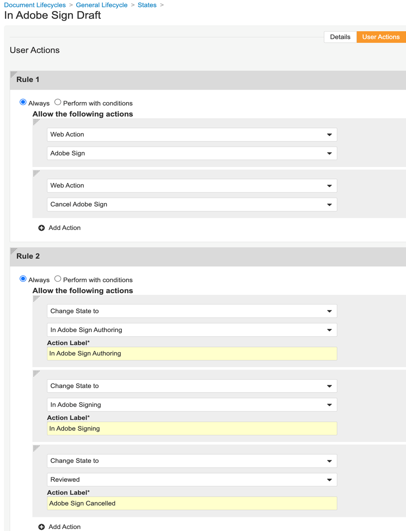The width and height of the screenshot is (406, 531).
Task: Select Perform with conditions for Rule 1
Action: tap(58, 102)
